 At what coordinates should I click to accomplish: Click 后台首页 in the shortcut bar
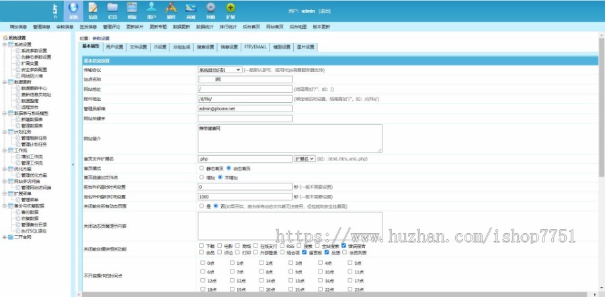click(251, 27)
